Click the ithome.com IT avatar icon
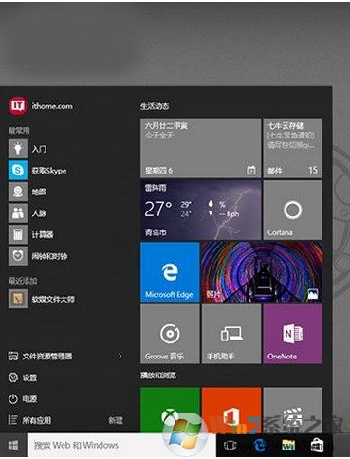The height and width of the screenshot is (459, 350). point(18,106)
